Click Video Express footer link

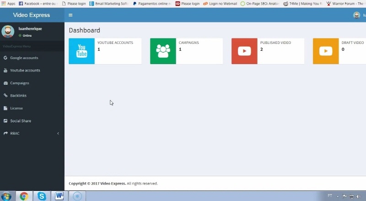(113, 184)
